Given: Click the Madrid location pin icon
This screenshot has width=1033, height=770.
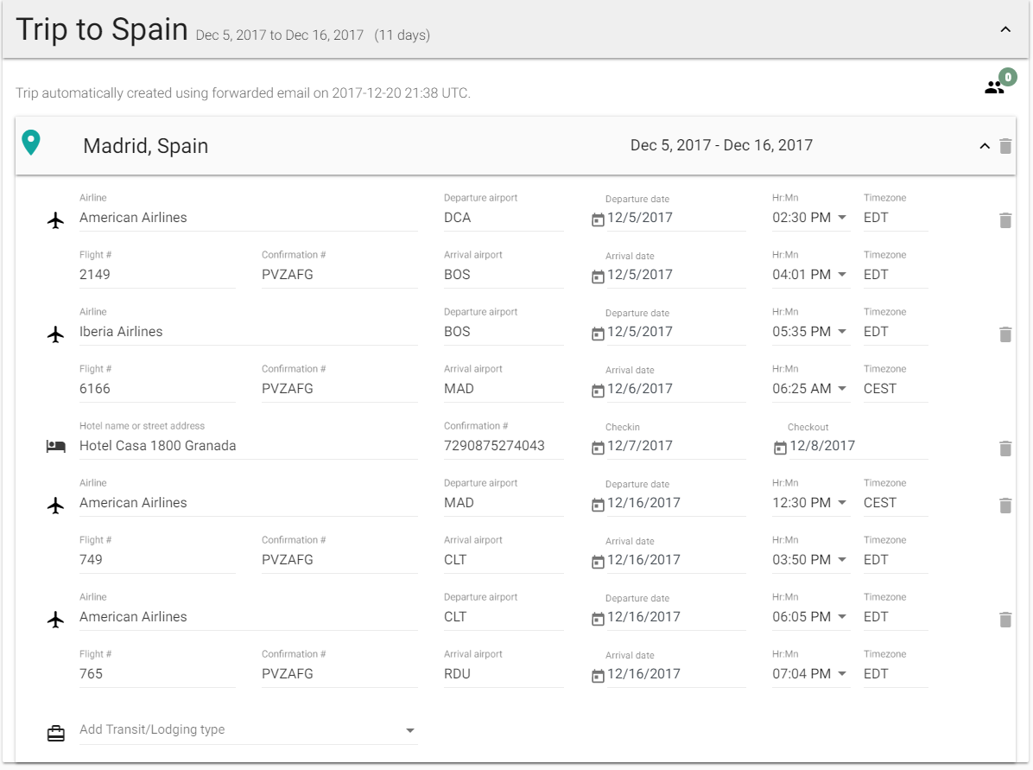Looking at the screenshot, I should [x=31, y=143].
